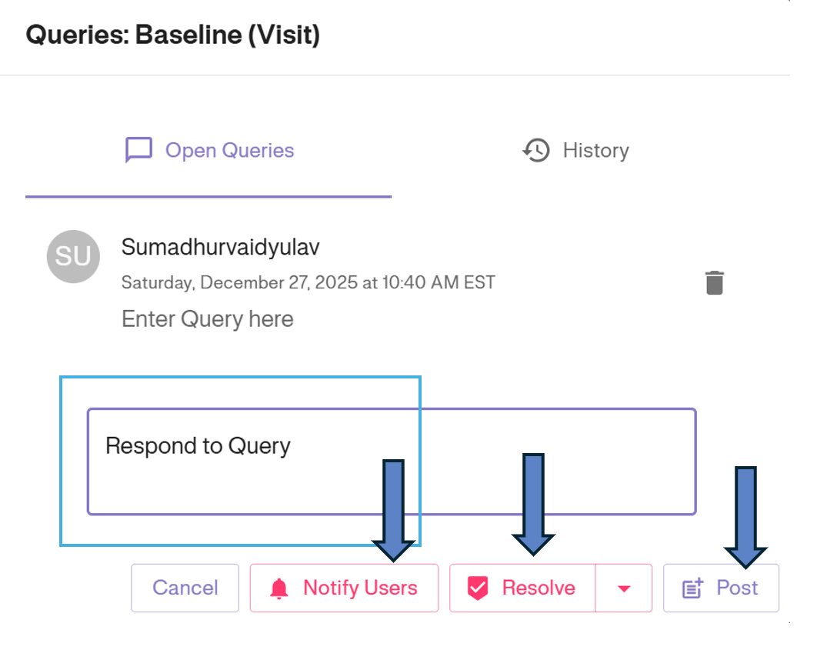Screen dimensions: 817x660
Task: Click the Queries: Baseline (Visit) dialog title
Action: (173, 35)
